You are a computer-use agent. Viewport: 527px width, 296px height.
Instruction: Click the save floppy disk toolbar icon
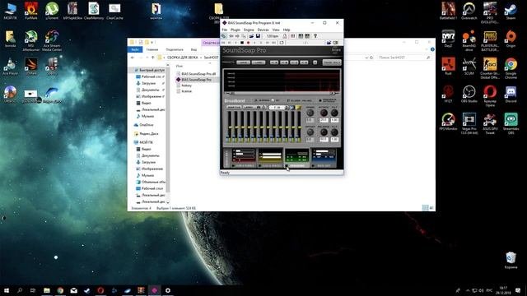pyautogui.click(x=258, y=36)
